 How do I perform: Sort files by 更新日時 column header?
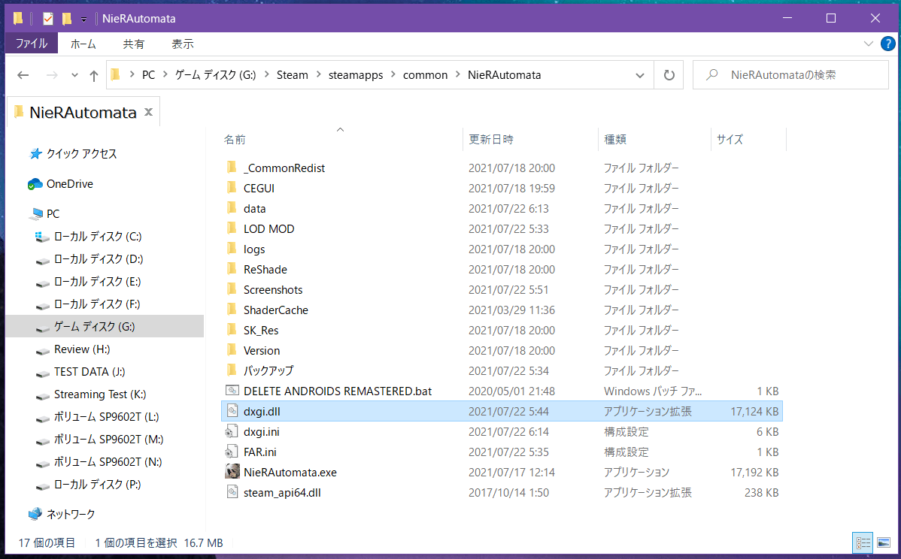click(x=491, y=139)
